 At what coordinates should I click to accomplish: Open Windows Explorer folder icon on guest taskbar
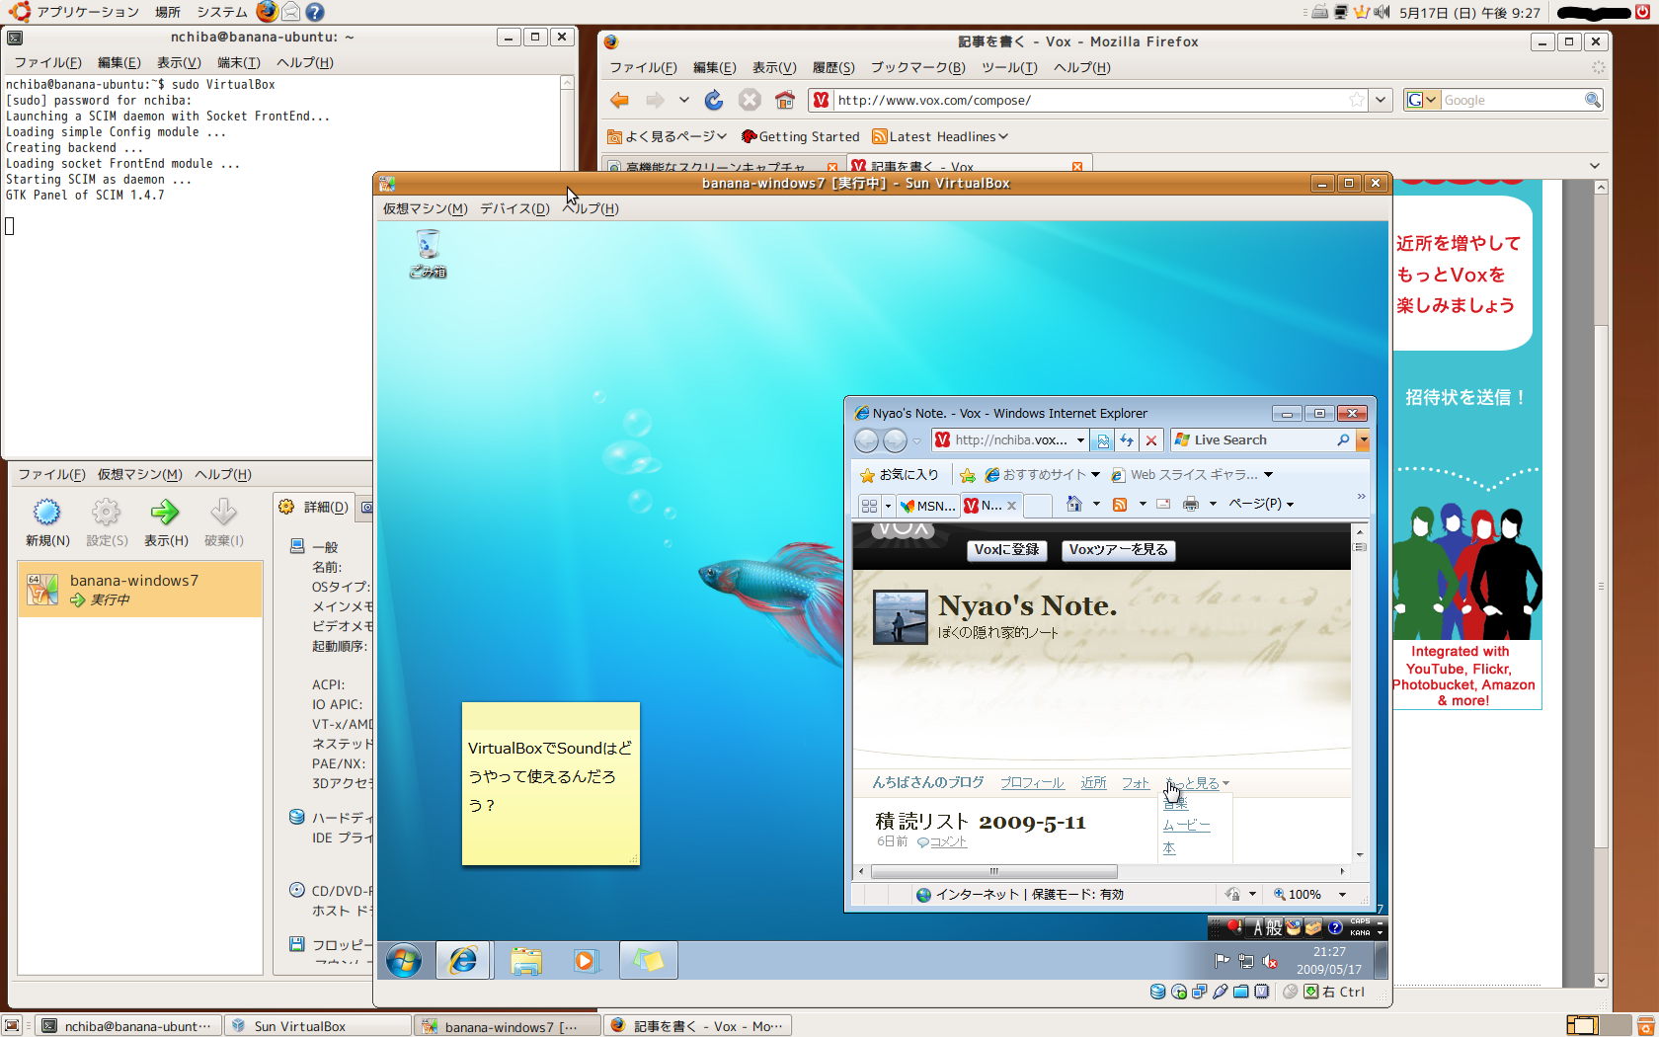coord(526,960)
